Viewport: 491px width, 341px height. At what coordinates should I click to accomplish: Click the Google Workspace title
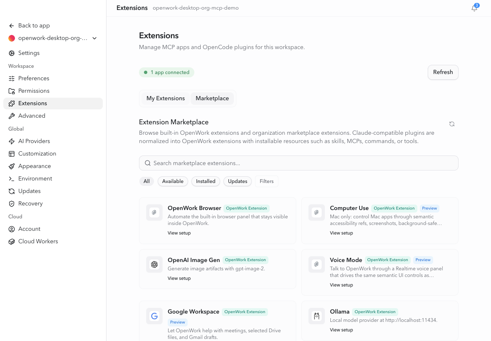click(x=193, y=311)
